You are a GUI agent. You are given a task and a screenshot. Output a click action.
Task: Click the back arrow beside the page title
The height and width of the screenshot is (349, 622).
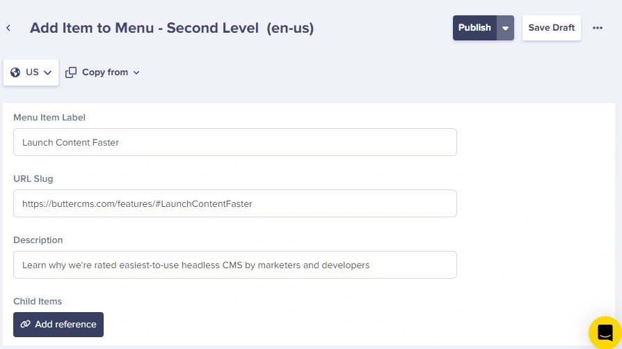pos(8,28)
